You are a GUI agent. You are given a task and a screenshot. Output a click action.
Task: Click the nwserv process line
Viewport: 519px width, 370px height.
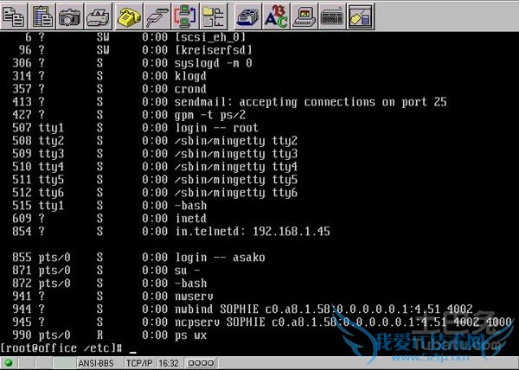112,296
